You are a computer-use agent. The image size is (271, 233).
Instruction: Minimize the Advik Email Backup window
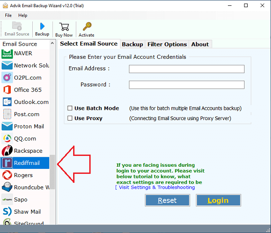point(230,5)
